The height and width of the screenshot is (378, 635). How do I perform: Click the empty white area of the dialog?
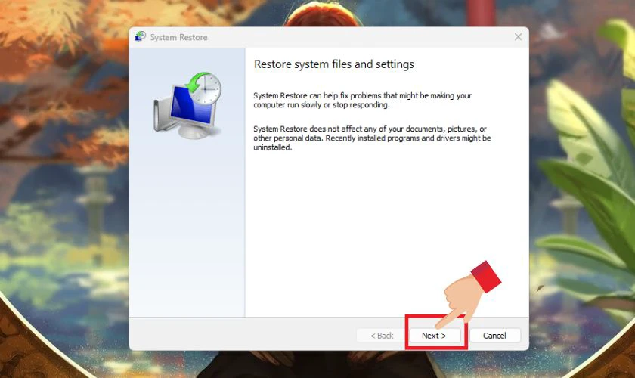pyautogui.click(x=387, y=231)
